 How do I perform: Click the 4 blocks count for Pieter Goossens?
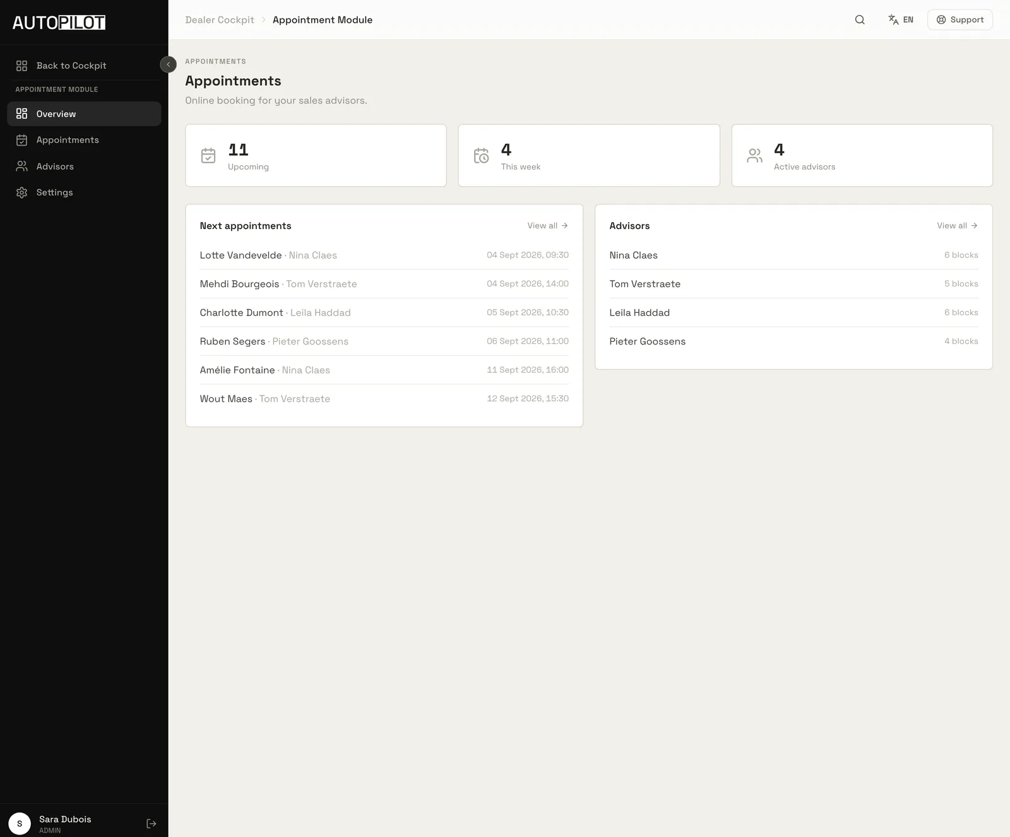[x=961, y=341]
